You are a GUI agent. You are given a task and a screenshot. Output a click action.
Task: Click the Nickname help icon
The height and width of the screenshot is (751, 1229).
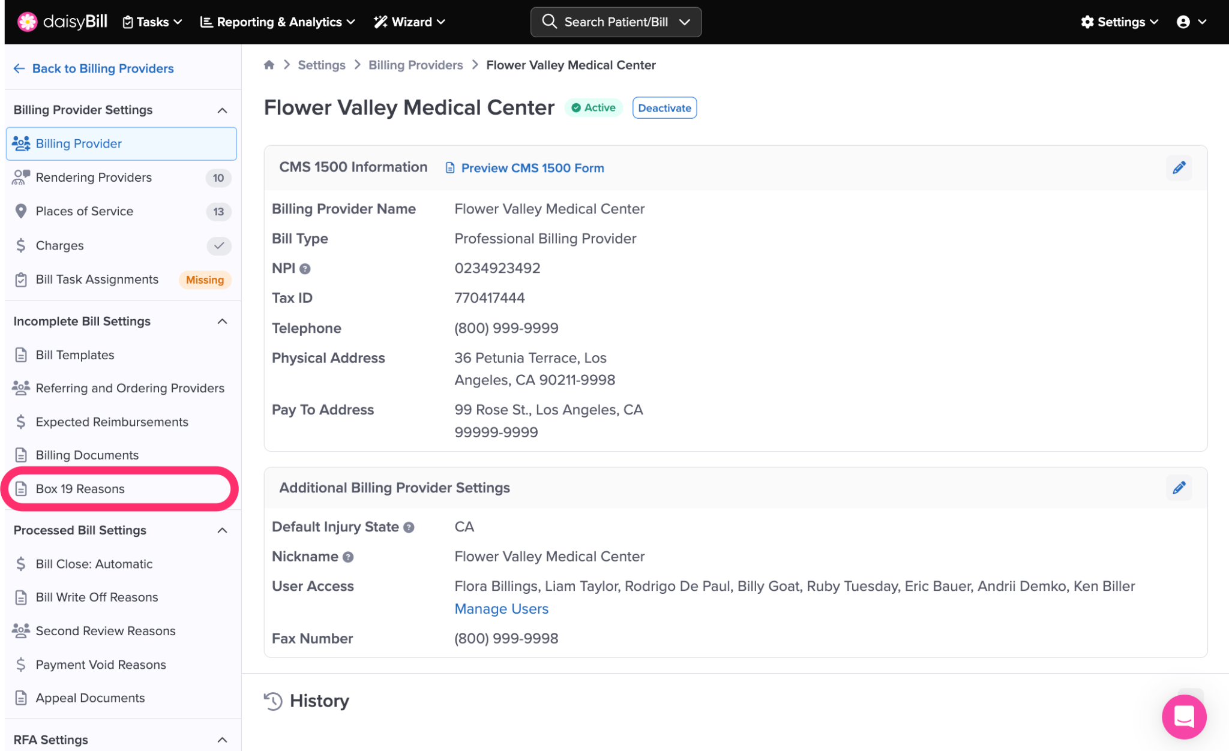(348, 557)
